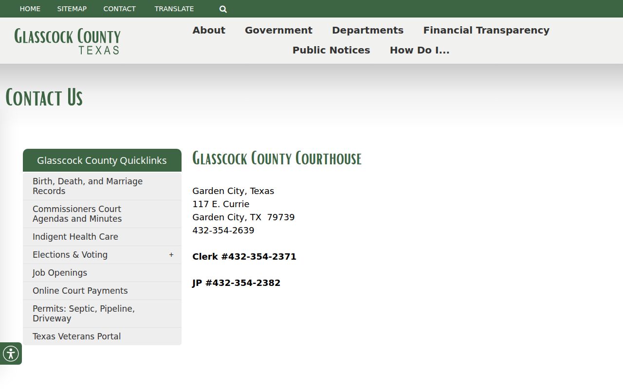623x389 pixels.
Task: Open the About menu
Action: click(x=209, y=30)
